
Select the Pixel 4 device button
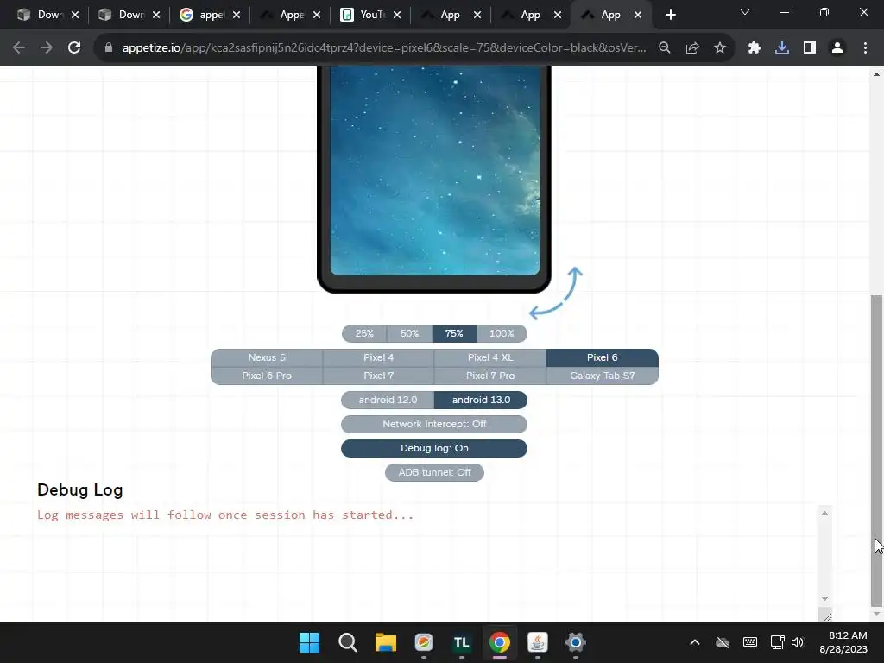click(378, 357)
